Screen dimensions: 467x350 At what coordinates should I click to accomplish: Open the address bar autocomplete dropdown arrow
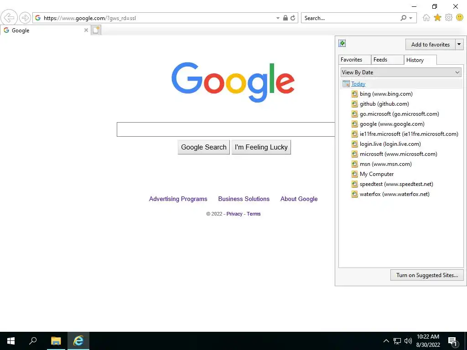(x=278, y=18)
